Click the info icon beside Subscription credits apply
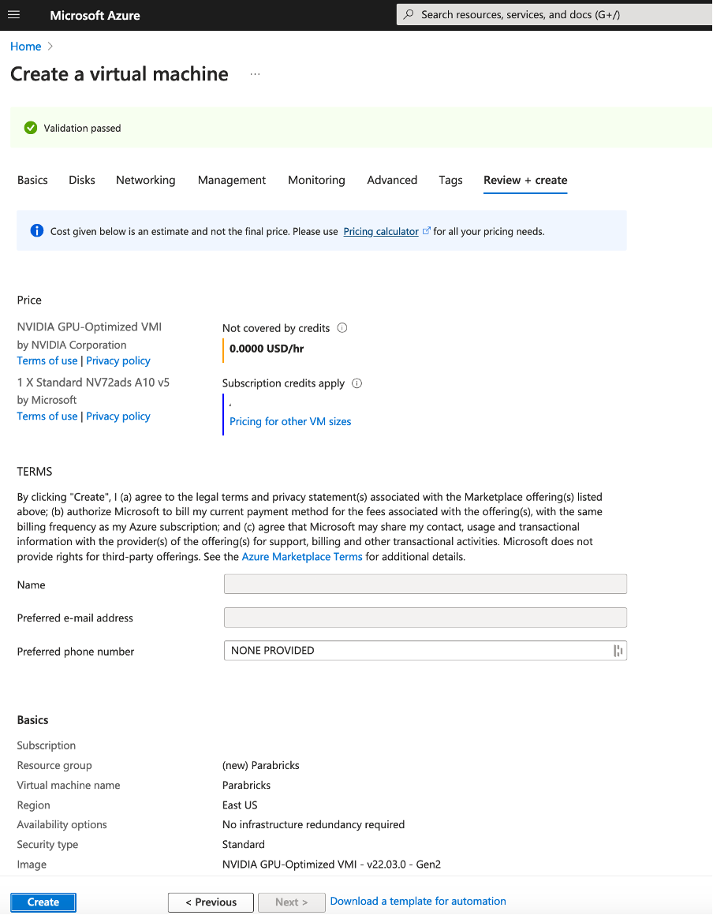Screen dimensions: 713x915 tap(356, 383)
